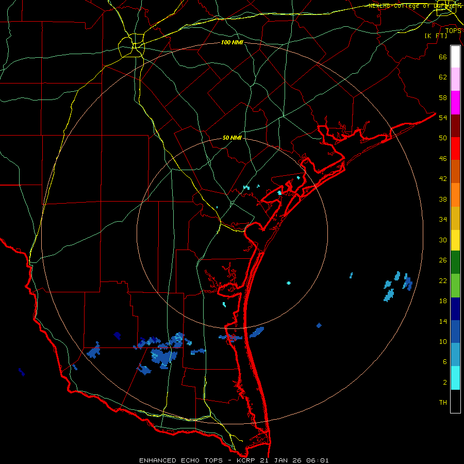Select the yellow swatch beside 30

point(455,240)
